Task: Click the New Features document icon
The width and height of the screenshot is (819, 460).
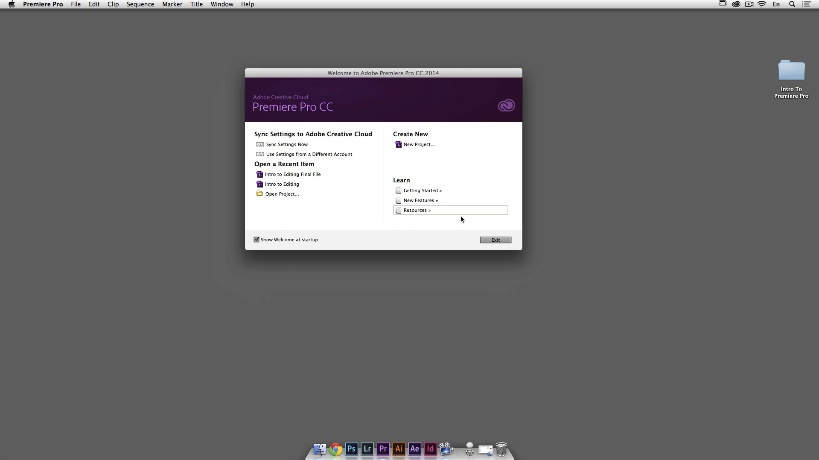Action: pyautogui.click(x=398, y=200)
